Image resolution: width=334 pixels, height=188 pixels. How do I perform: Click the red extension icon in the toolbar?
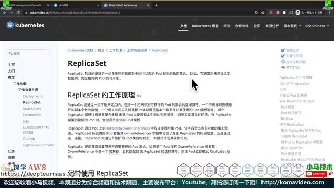click(271, 13)
